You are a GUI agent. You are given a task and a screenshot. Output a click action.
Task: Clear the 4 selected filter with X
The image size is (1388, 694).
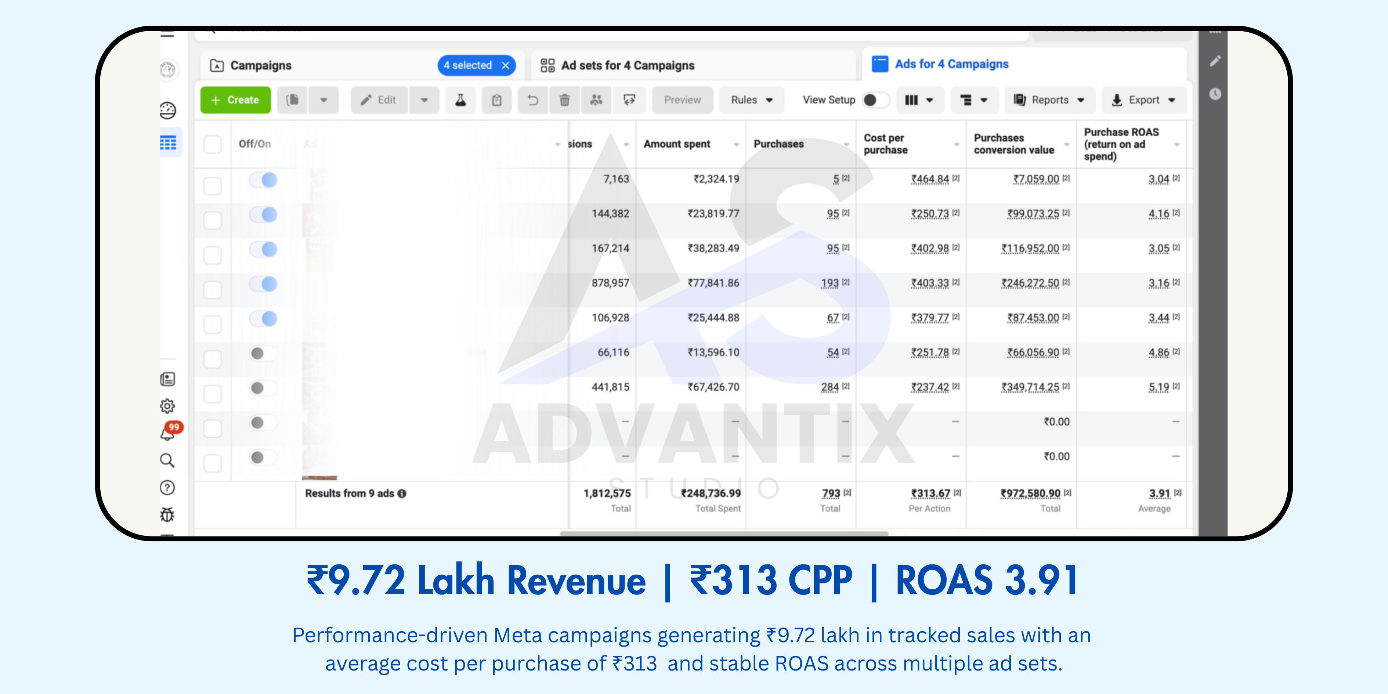click(505, 65)
